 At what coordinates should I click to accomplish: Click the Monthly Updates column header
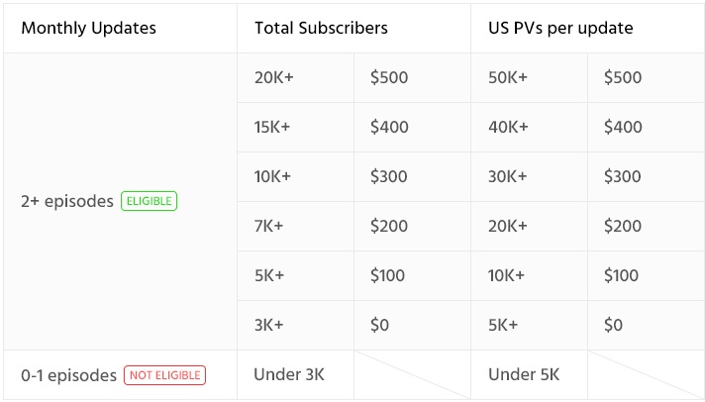pyautogui.click(x=88, y=28)
